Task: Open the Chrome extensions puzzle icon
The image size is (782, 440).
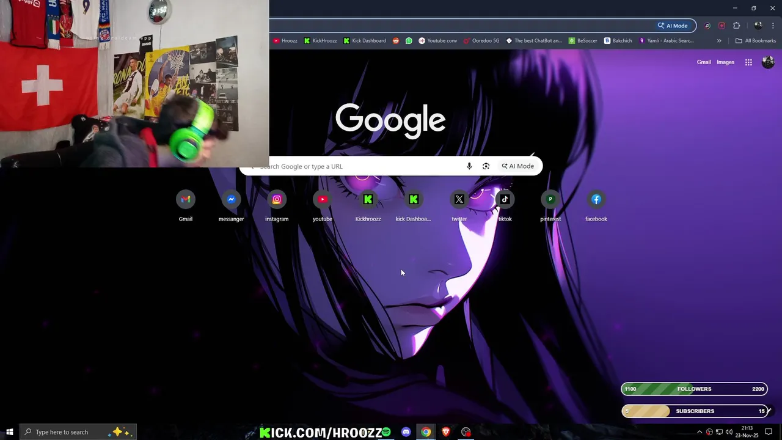Action: [736, 26]
